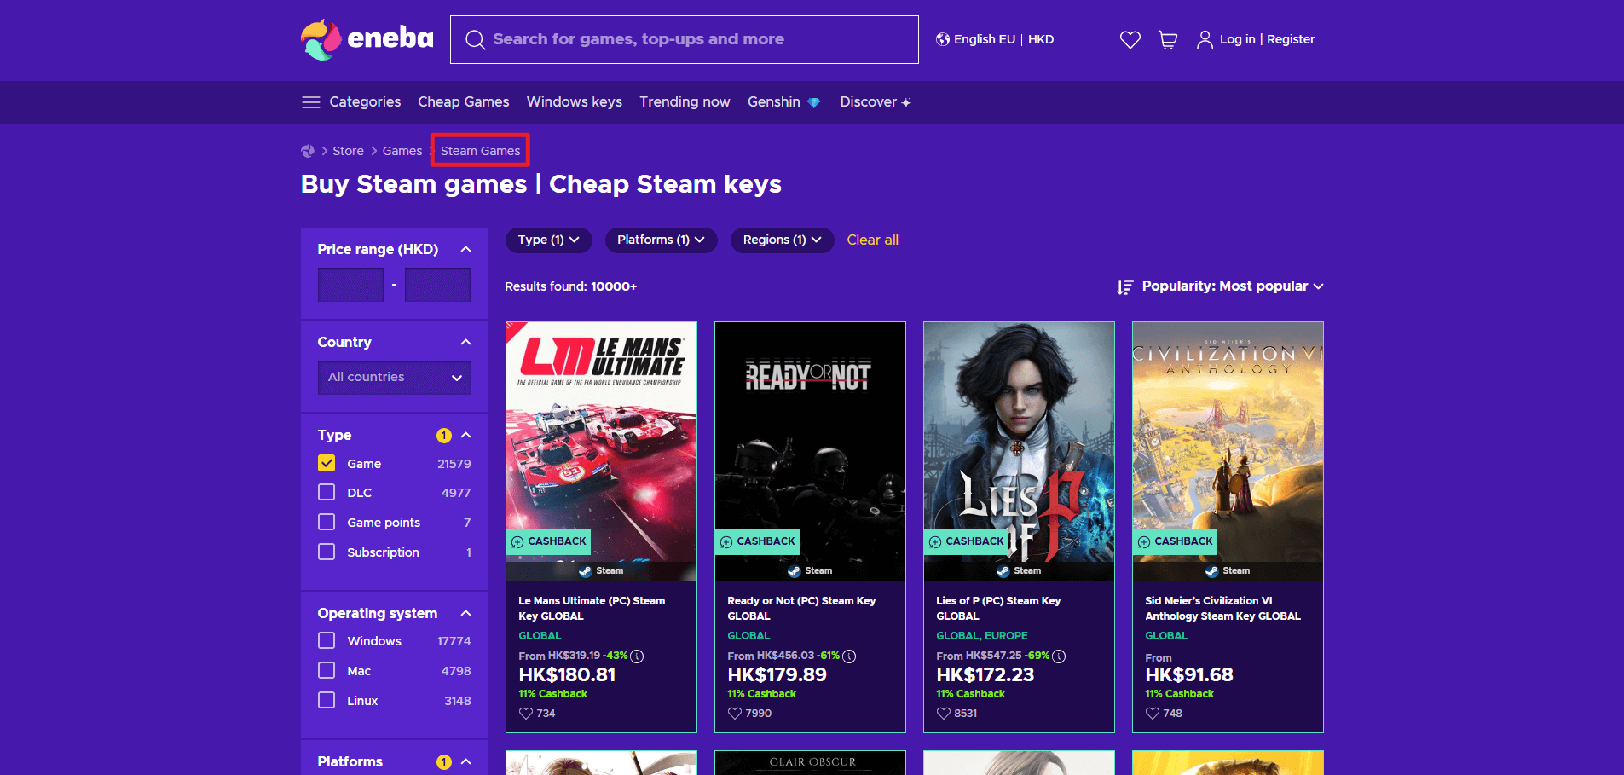Screen dimensions: 1624x775
Task: Click the Genshin diamond icon
Action: tap(814, 102)
